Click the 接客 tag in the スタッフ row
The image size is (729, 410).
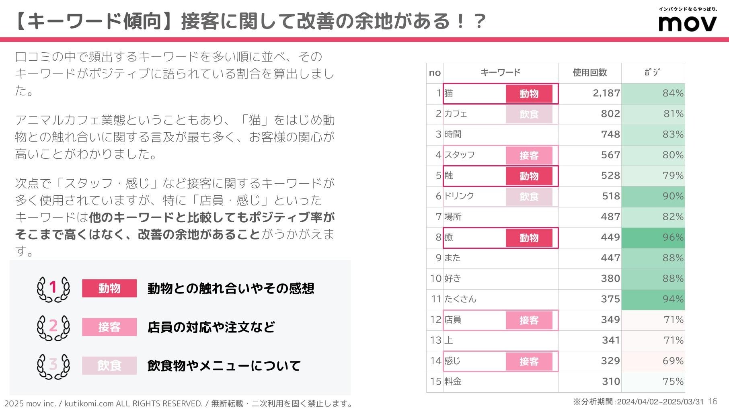[529, 155]
